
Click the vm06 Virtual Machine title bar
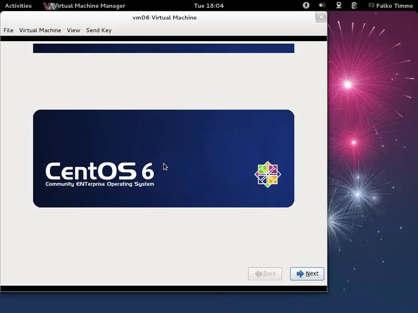[x=164, y=17]
